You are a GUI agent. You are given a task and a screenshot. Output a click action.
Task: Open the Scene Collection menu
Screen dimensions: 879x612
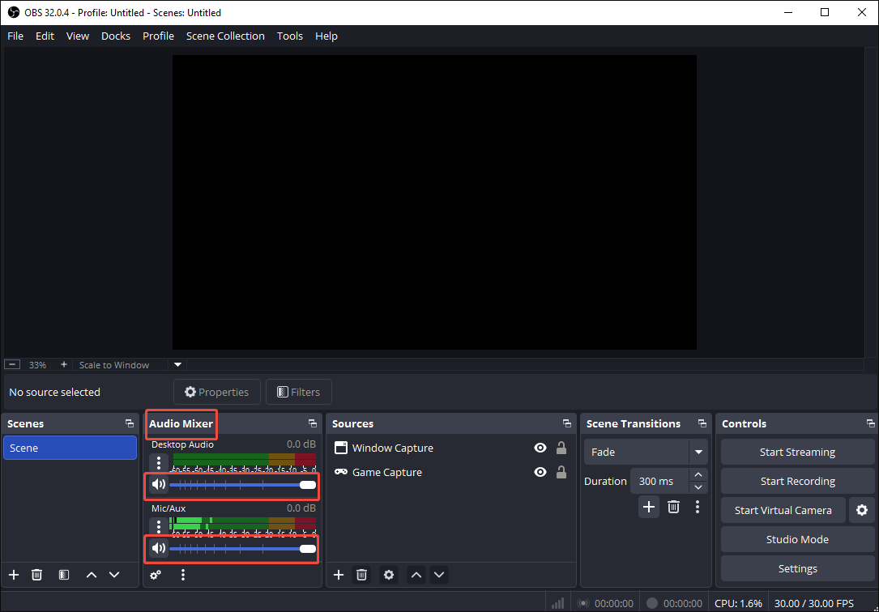pyautogui.click(x=225, y=36)
